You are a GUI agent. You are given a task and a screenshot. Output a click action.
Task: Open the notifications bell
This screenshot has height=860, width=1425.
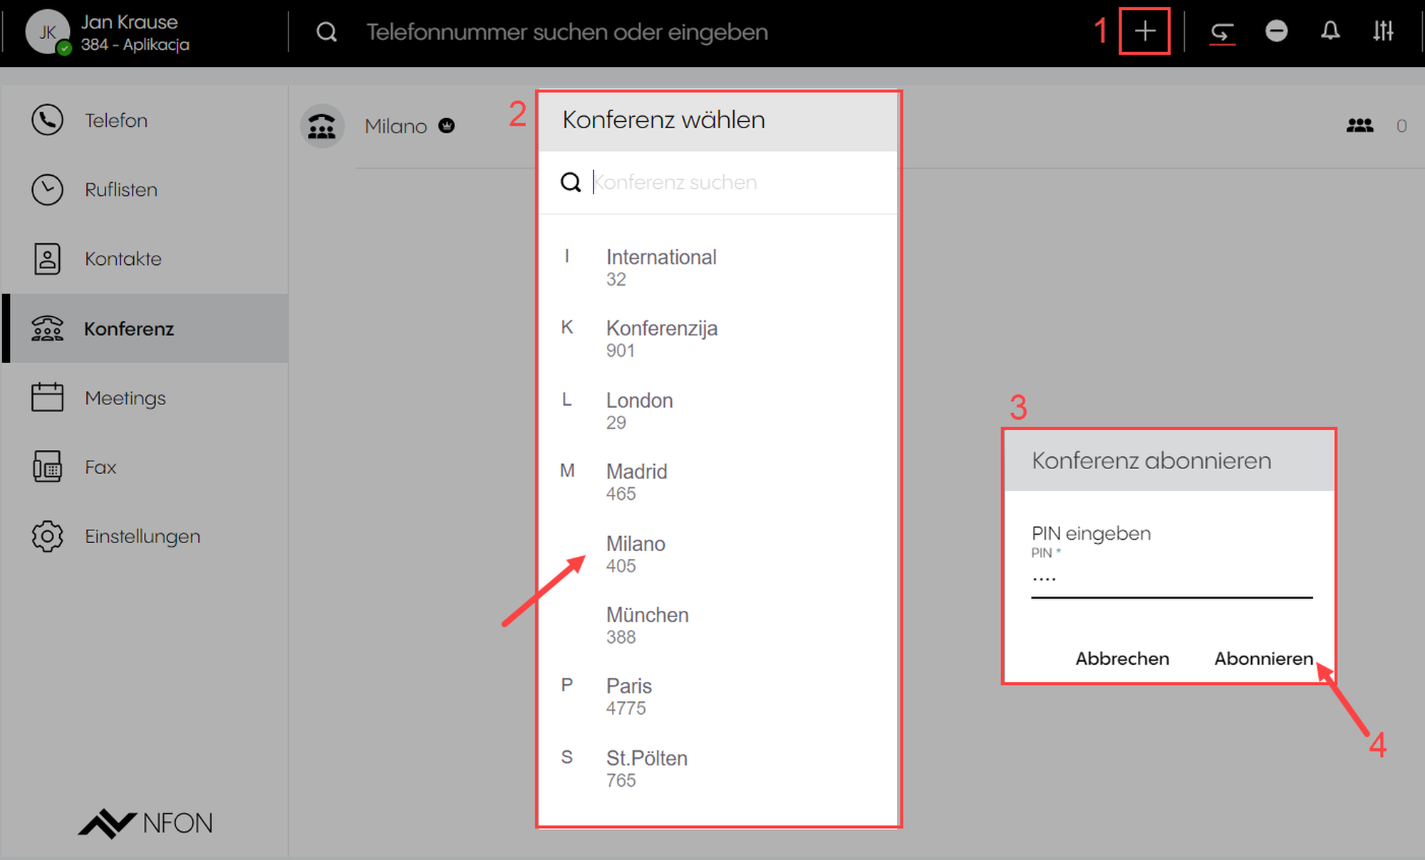pyautogui.click(x=1330, y=31)
